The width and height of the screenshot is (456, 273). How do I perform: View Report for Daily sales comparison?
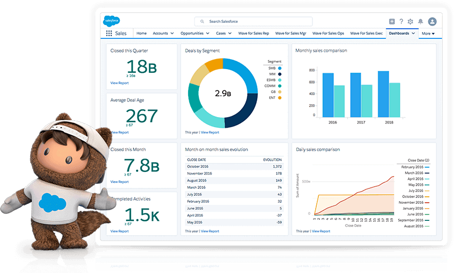321,231
